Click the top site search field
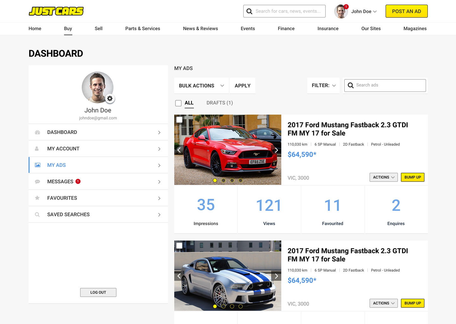 coord(284,11)
